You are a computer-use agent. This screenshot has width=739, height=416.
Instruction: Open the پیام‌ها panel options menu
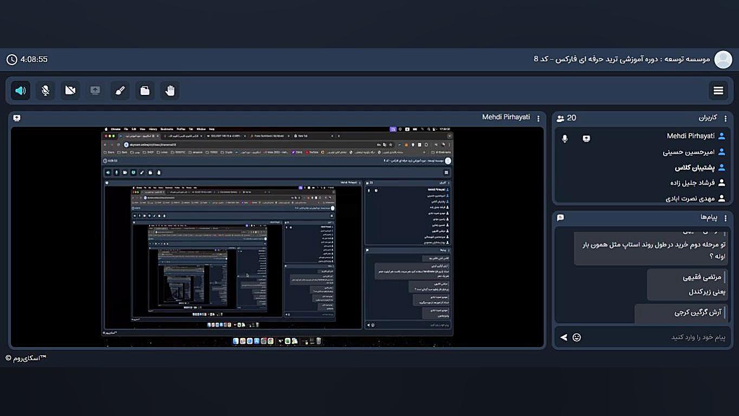pyautogui.click(x=726, y=217)
